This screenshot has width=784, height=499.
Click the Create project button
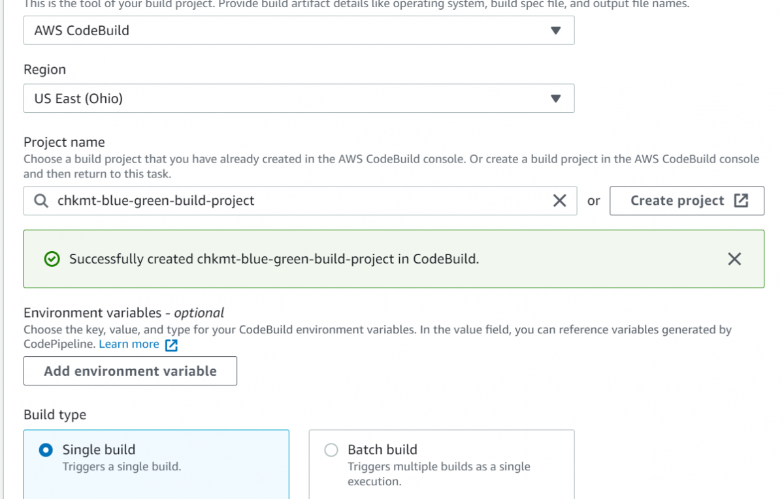(687, 200)
